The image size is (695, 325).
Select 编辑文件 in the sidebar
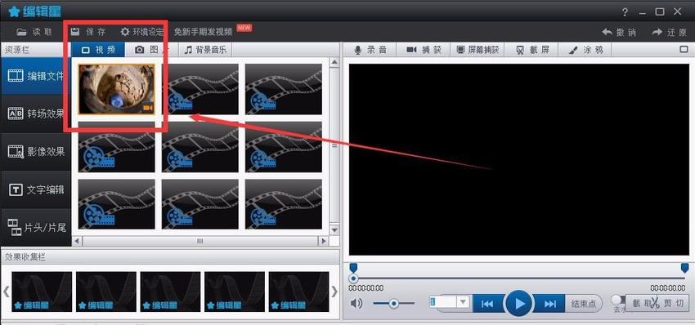click(x=35, y=76)
